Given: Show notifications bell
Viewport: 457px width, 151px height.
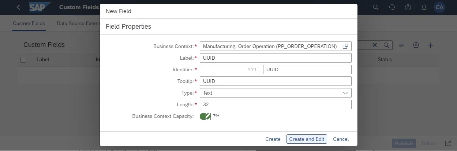Looking at the screenshot, I should click(424, 7).
